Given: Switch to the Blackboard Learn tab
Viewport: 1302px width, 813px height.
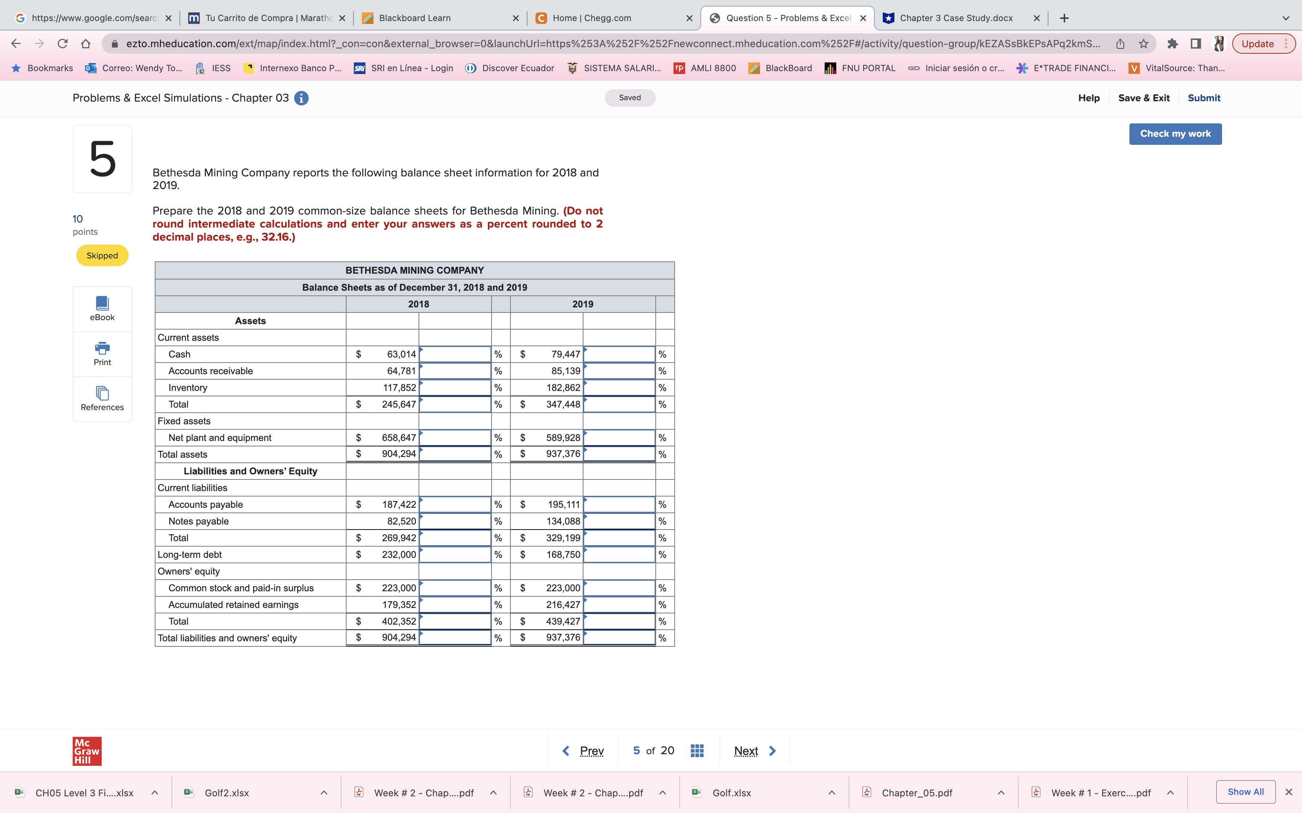Looking at the screenshot, I should 414,18.
